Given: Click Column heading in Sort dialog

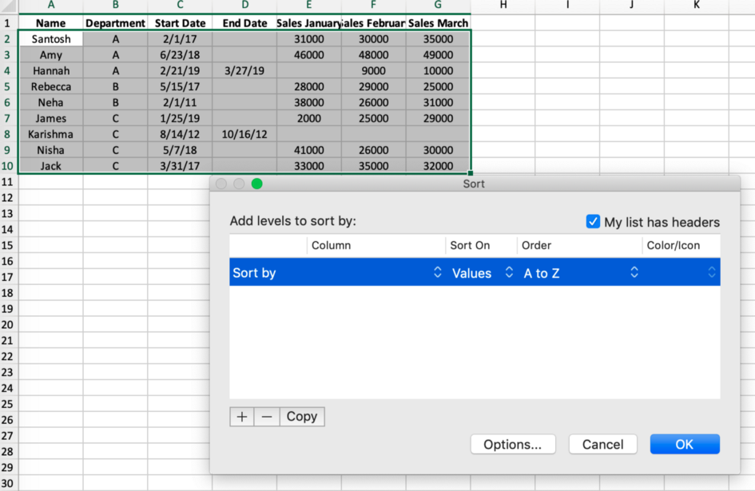Looking at the screenshot, I should (x=332, y=246).
